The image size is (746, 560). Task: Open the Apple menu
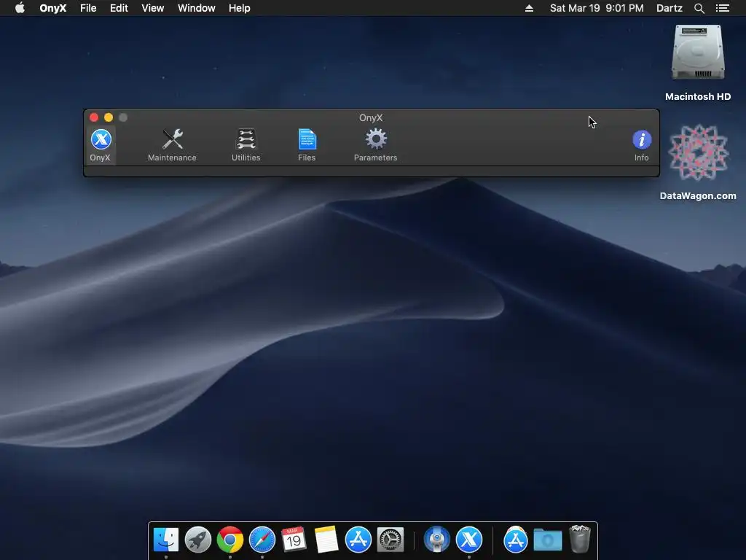(20, 8)
